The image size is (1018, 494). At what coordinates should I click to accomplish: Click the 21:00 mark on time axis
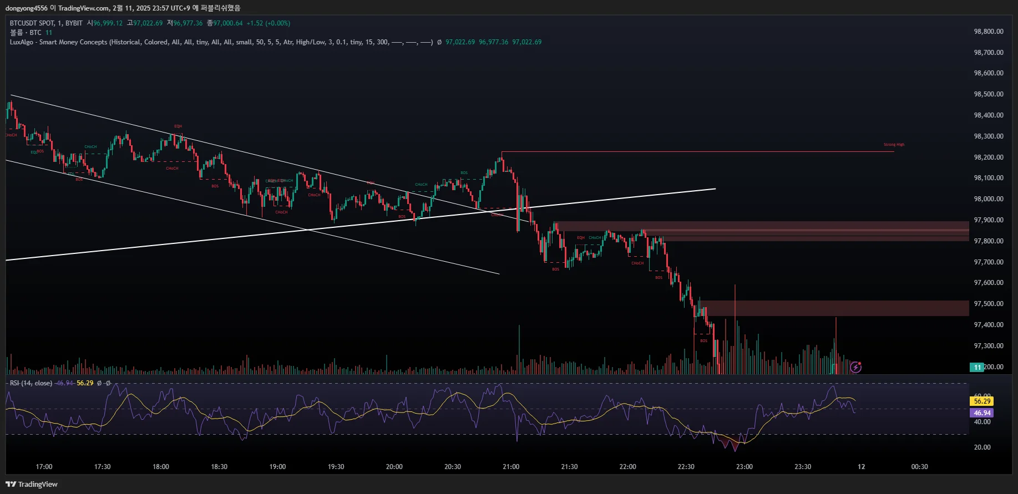click(x=511, y=467)
